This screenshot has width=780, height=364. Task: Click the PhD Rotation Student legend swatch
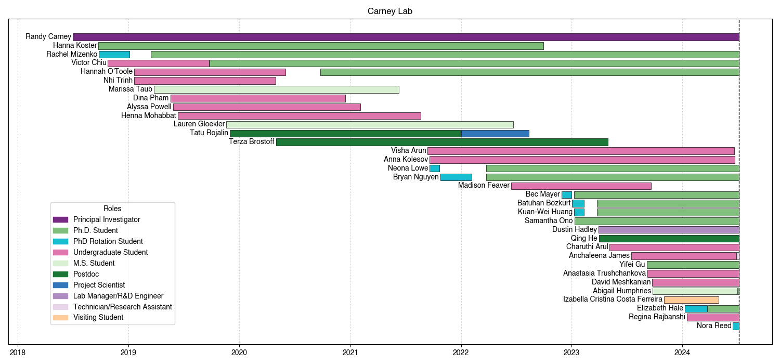coord(60,241)
